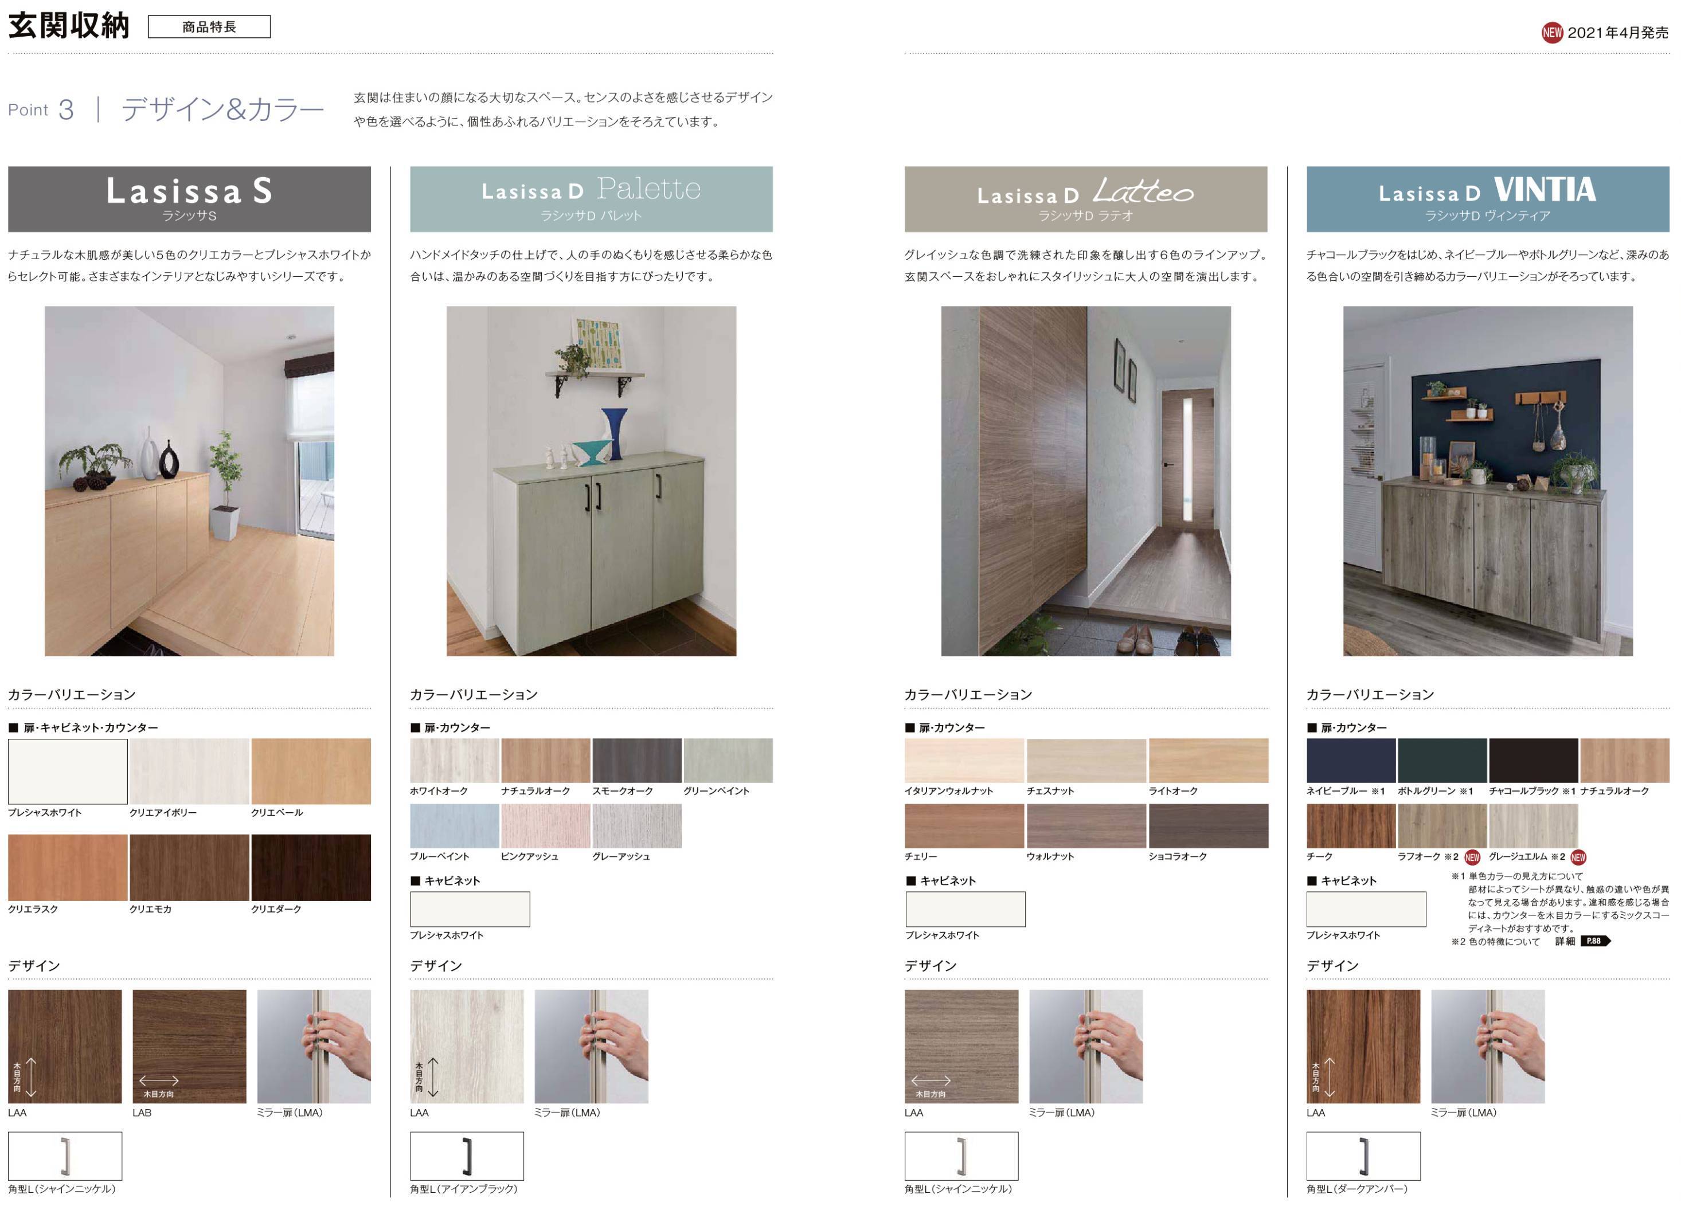Pick the VINTIA ナチュラルオーク swatch

point(1625,760)
